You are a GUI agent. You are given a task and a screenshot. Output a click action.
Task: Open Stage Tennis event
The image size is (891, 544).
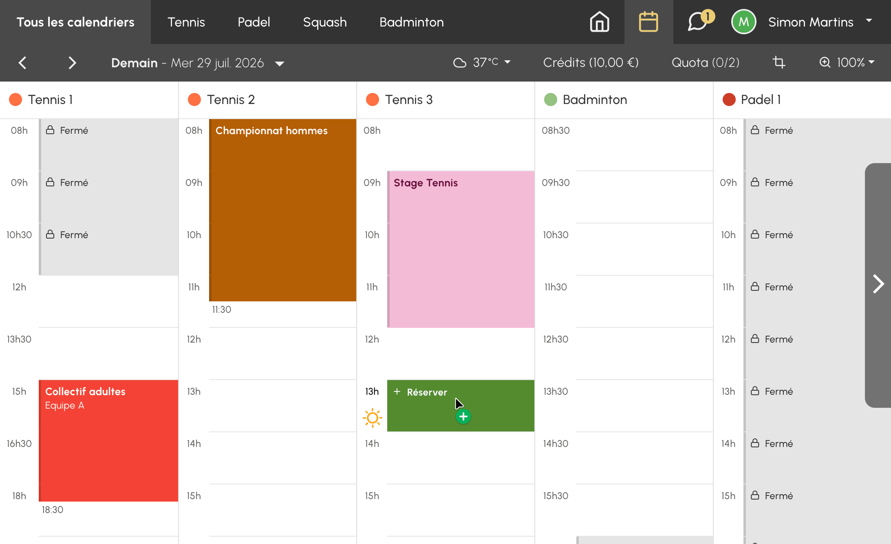pos(461,249)
